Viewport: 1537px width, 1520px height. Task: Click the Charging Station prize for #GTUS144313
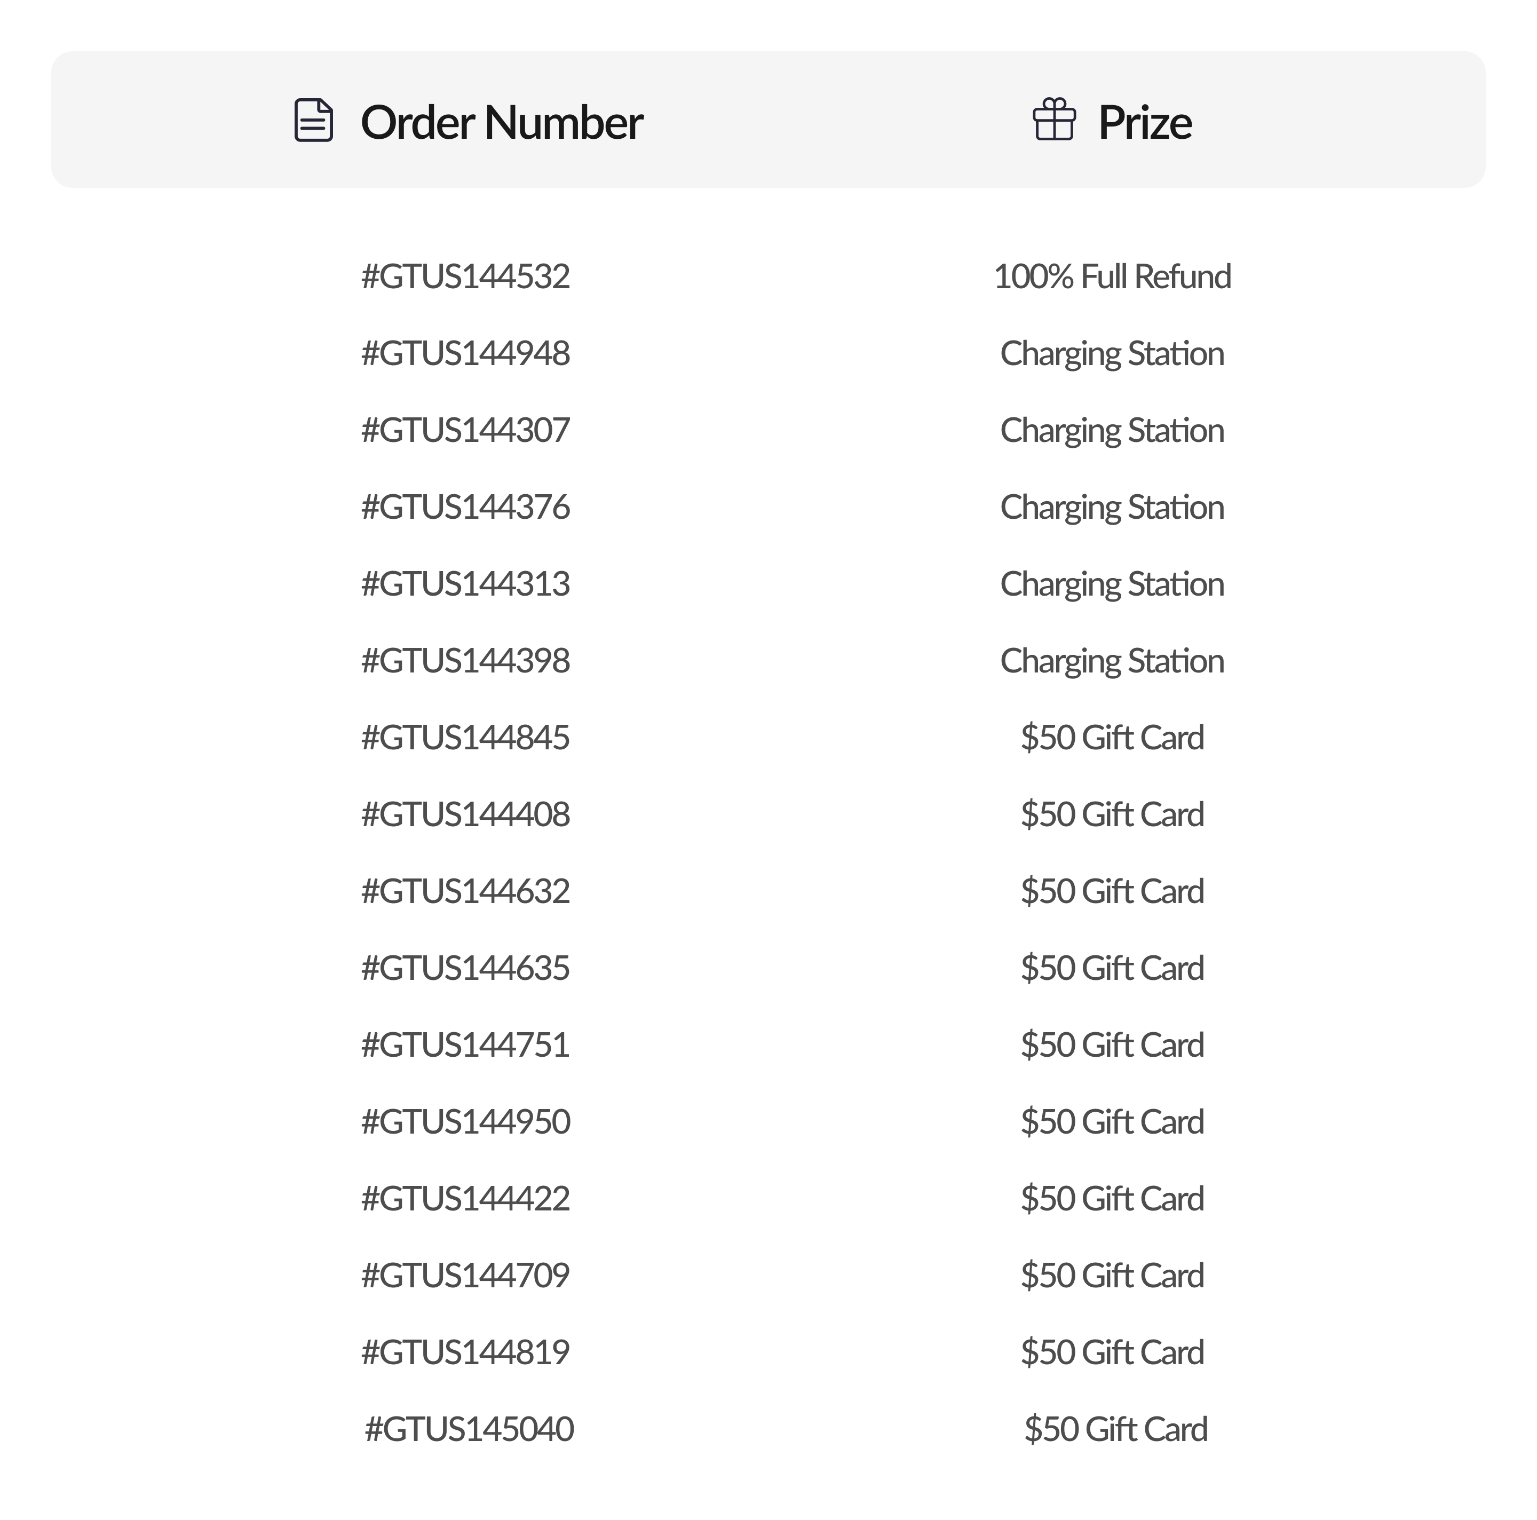coord(1111,584)
